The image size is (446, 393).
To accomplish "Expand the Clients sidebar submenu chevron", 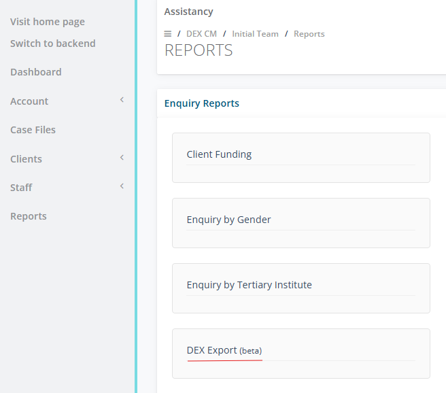I will 122,158.
